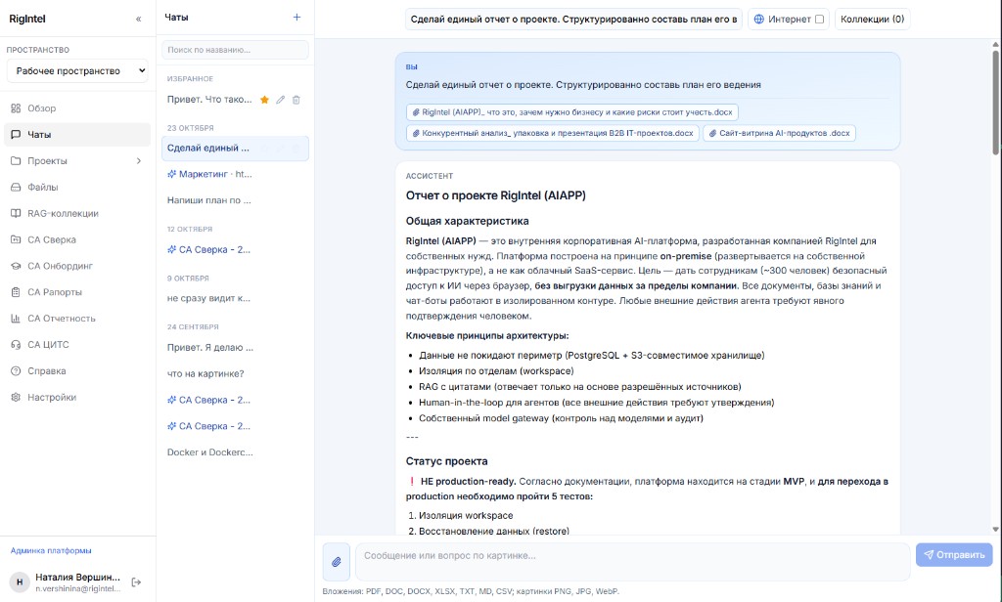
Task: Click the chat title field at top
Action: coord(573,20)
